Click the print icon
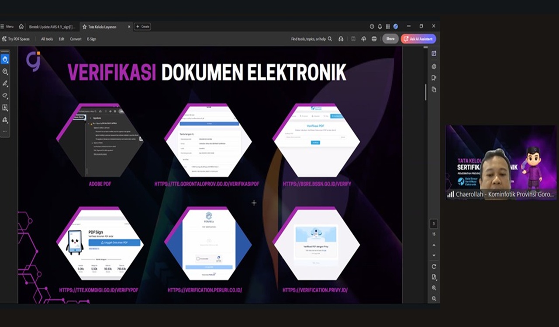Screen dimensions: 559x327 (374, 39)
